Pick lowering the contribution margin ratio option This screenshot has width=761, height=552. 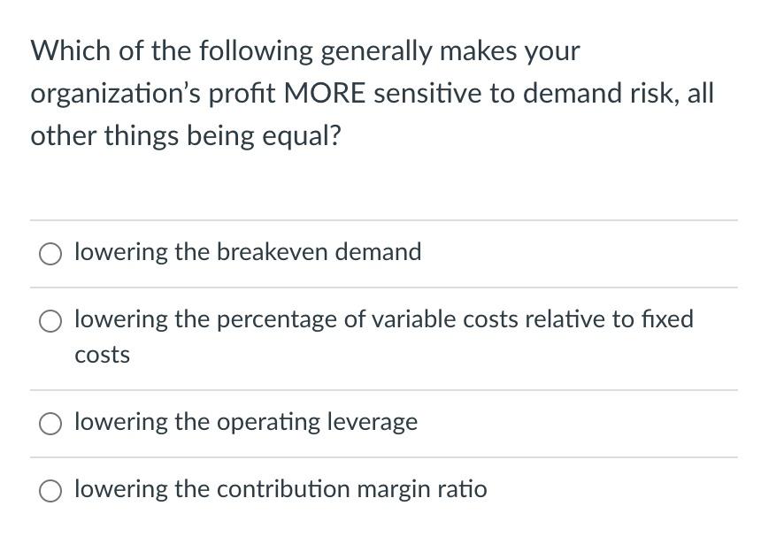50,489
